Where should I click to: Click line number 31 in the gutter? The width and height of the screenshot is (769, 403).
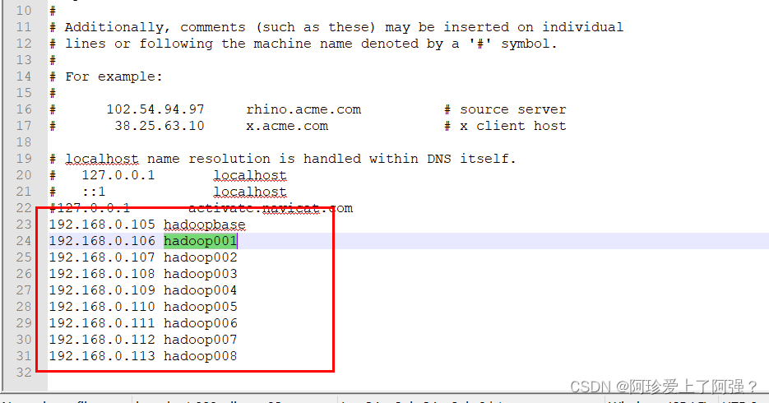(24, 356)
